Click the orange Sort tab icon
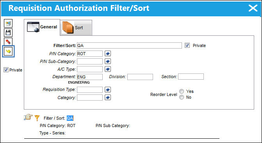 click(68, 28)
